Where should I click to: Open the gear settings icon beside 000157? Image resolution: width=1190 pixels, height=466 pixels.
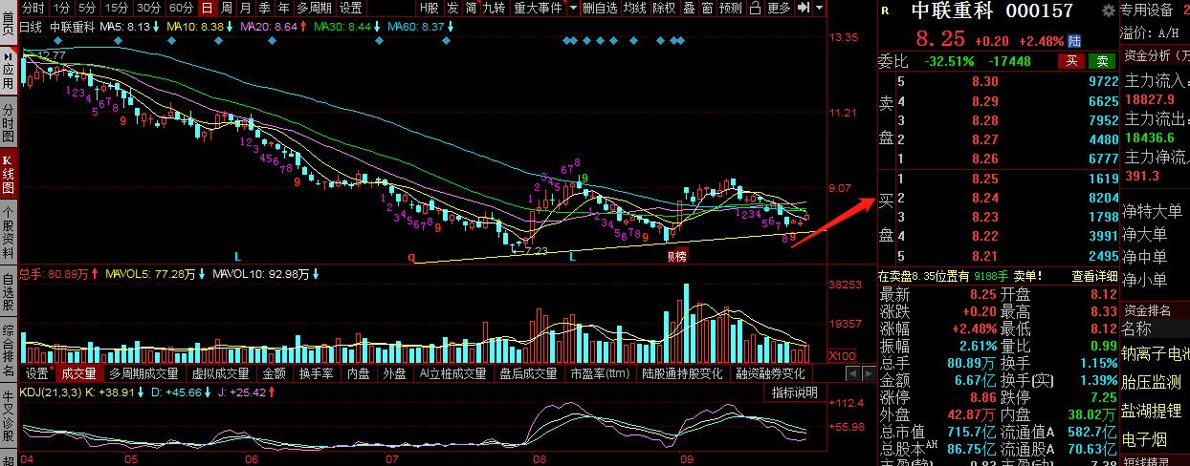point(1109,11)
